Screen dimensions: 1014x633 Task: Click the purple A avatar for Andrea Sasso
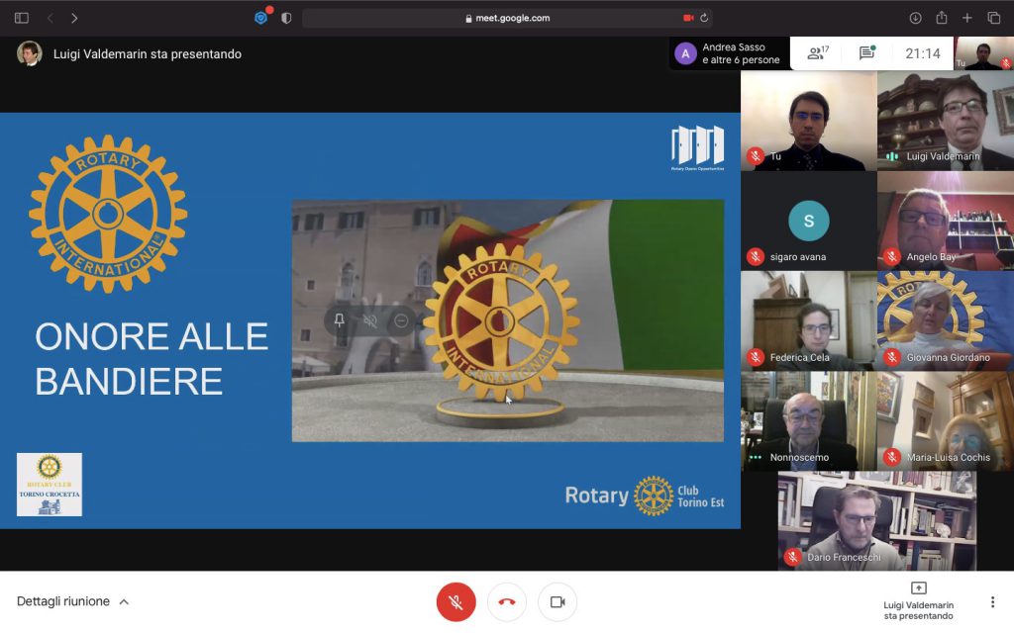685,53
